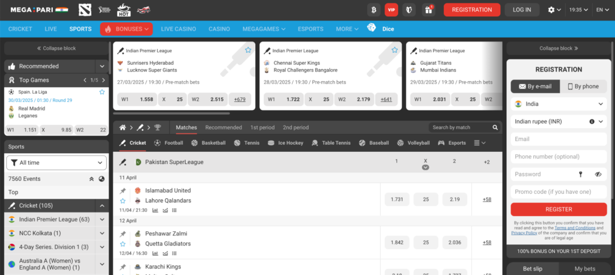Expand the country dropdown showing India

click(559, 104)
